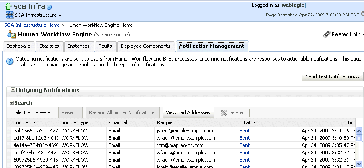364x168 pixels.
Task: Click the Human Workflow Engine icon
Action: 11,35
